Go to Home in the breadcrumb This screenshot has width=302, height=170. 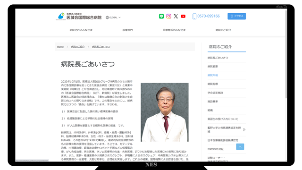pyautogui.click(x=60, y=47)
